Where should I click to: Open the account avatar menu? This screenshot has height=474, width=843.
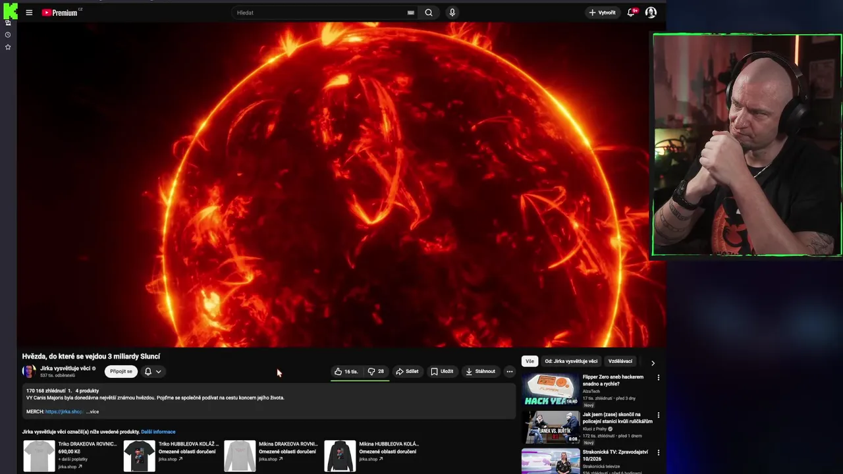coord(651,13)
